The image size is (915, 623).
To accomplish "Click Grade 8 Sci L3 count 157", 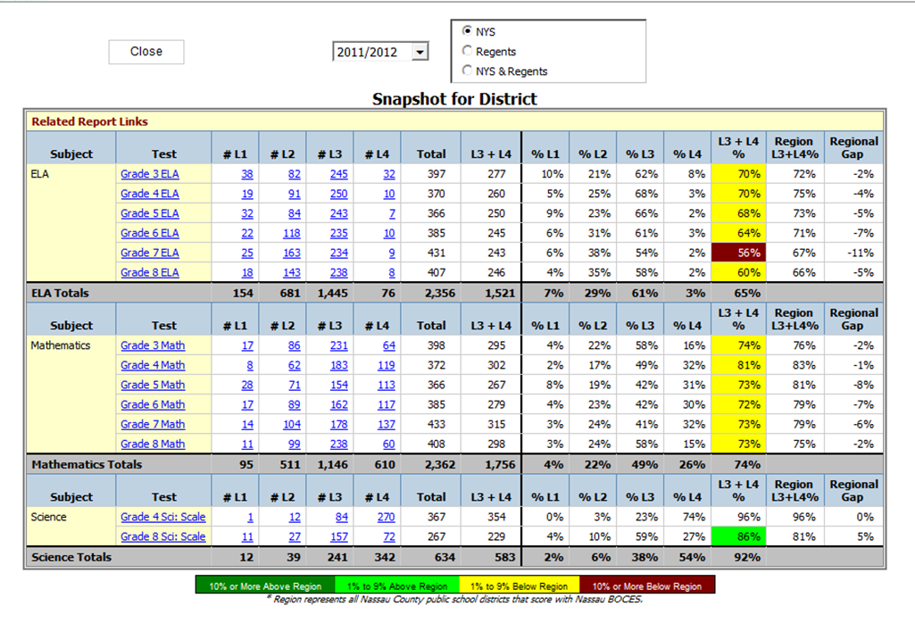I will click(339, 536).
